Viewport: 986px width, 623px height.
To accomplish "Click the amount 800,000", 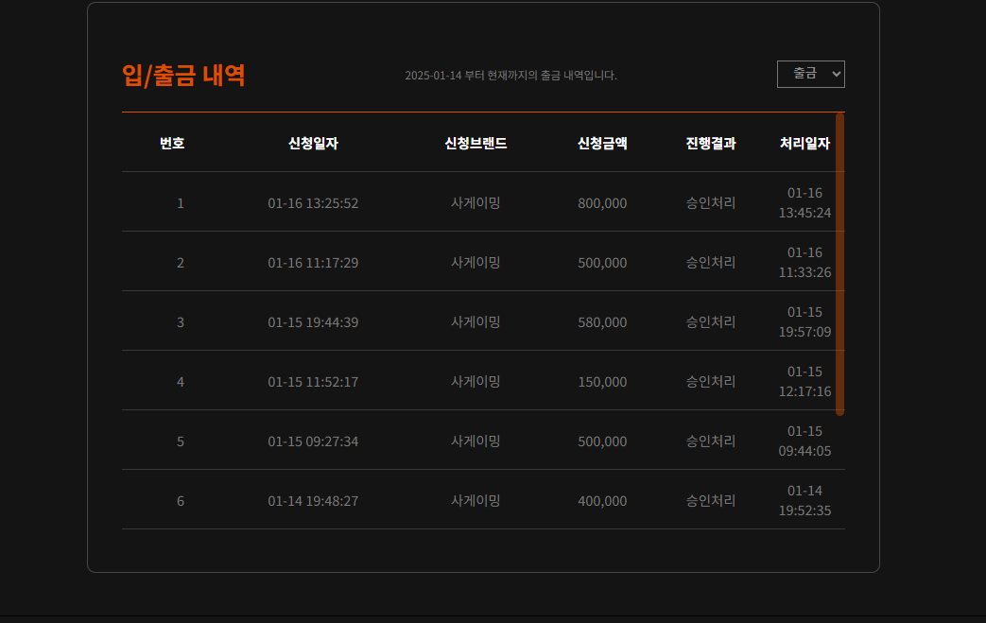I will tap(602, 203).
